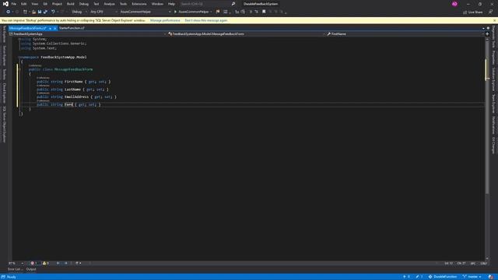498x280 pixels.
Task: Click the bookmark toolbar icon
Action: coord(264,12)
